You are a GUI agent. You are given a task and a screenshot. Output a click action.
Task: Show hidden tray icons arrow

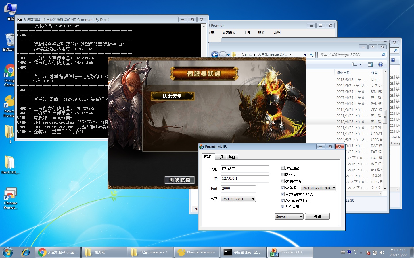coord(361,253)
